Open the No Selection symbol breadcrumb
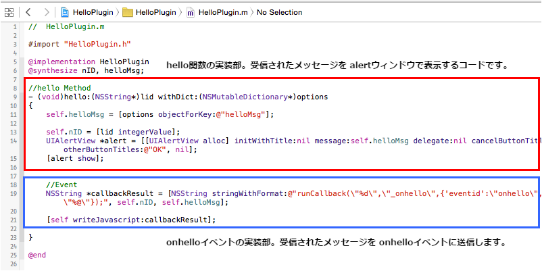 279,12
